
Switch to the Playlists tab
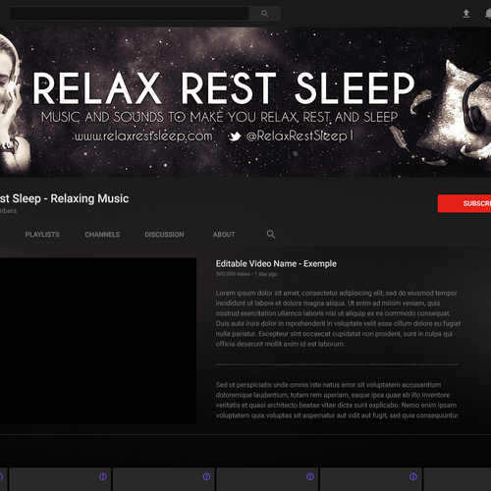[42, 235]
